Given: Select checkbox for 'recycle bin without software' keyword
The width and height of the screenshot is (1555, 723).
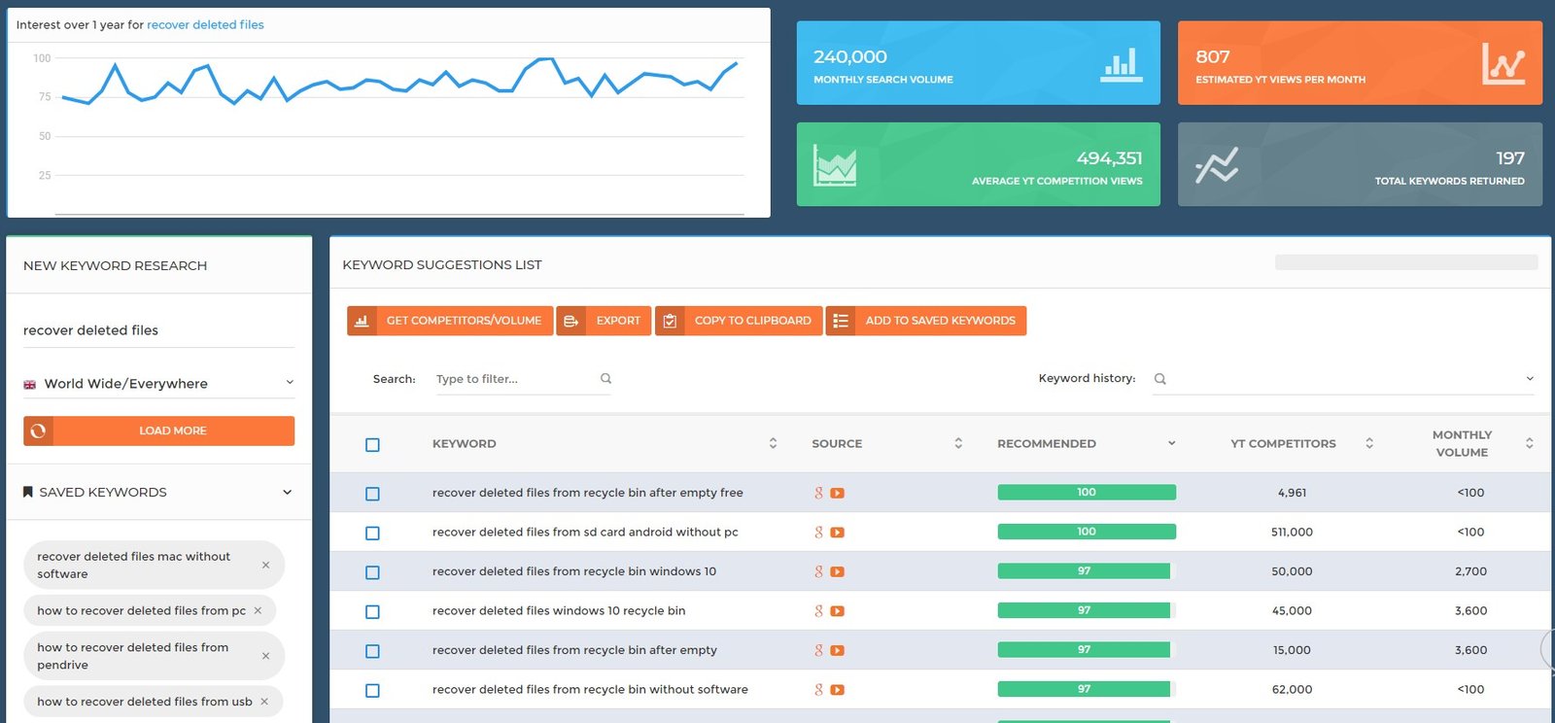Looking at the screenshot, I should coord(372,691).
